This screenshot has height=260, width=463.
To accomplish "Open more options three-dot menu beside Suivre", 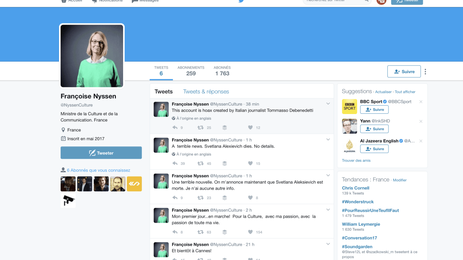I will (x=425, y=72).
